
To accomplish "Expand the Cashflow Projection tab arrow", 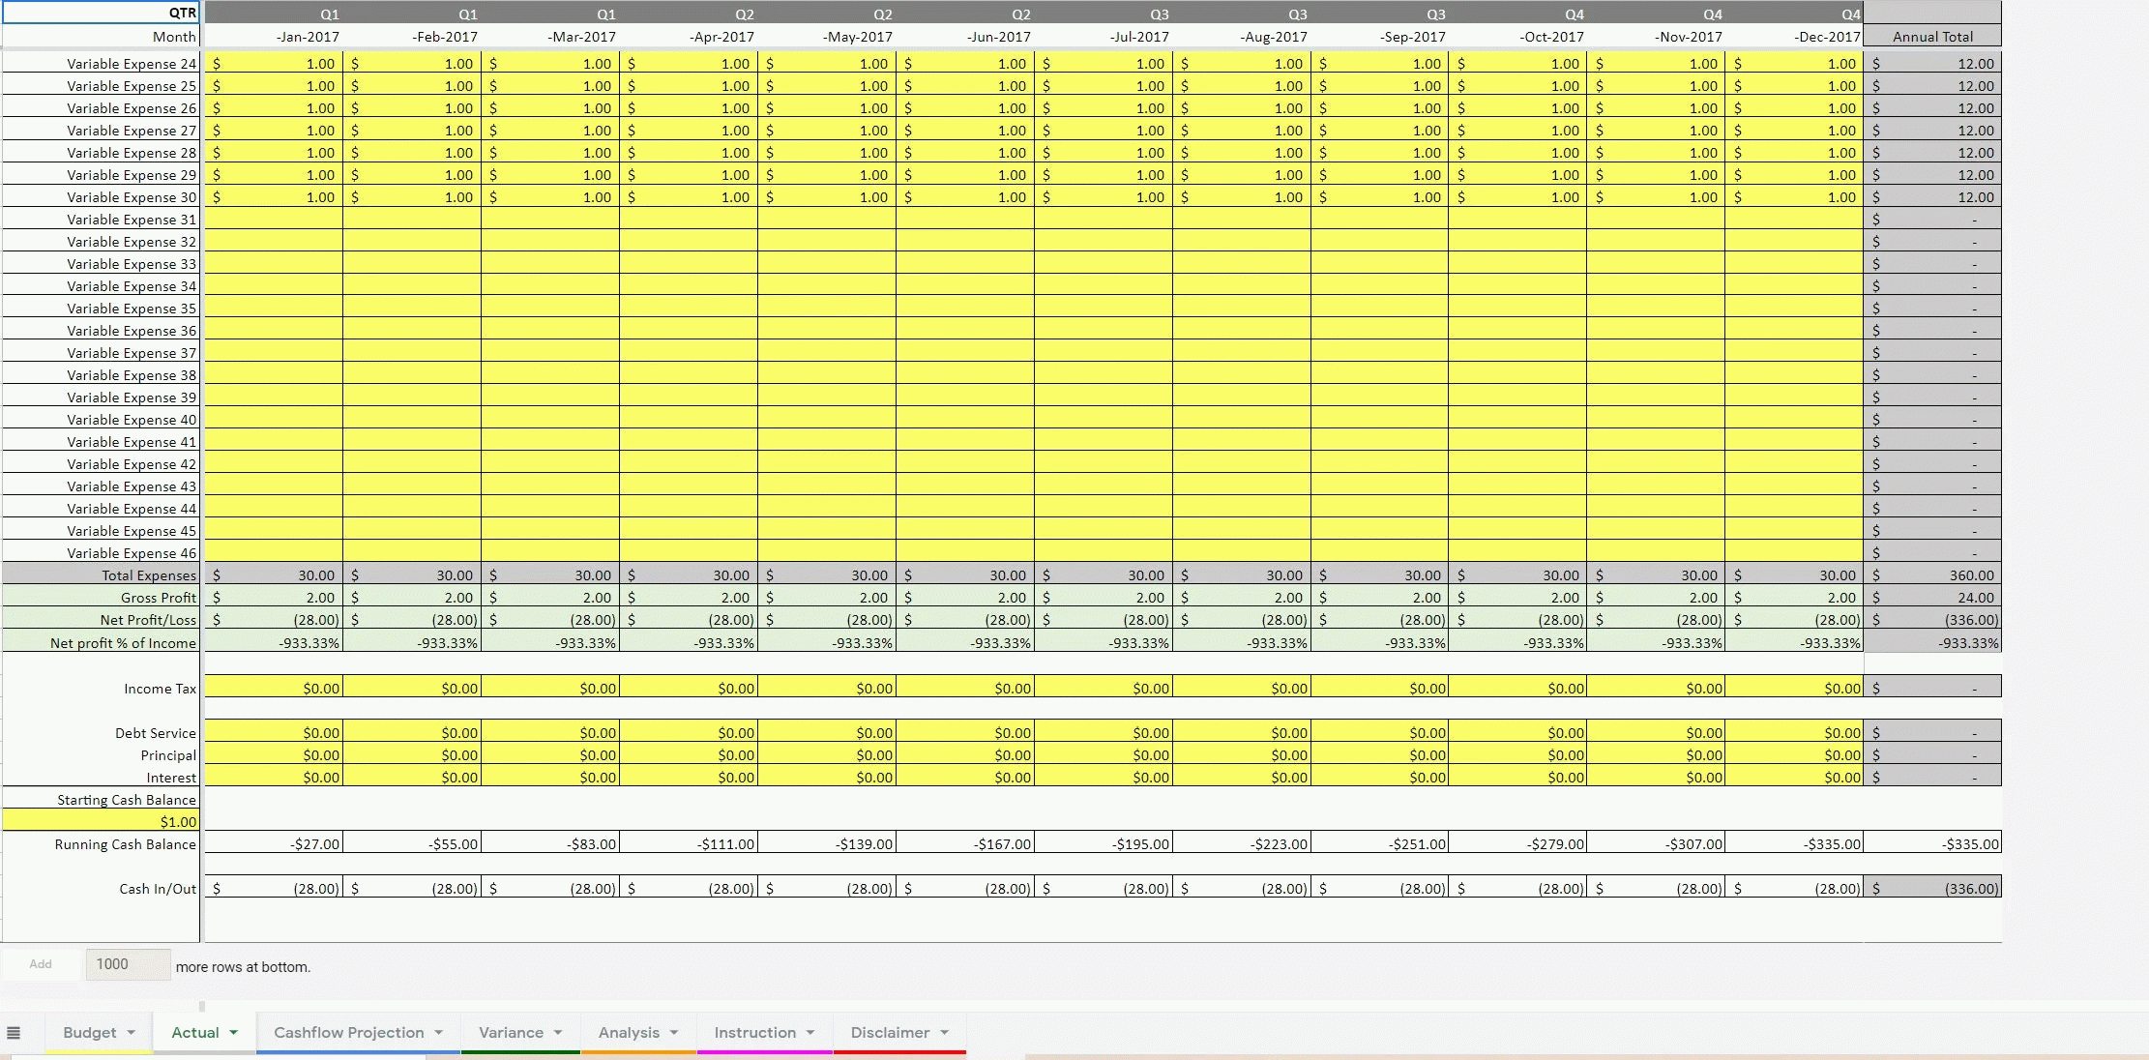I will 438,1033.
